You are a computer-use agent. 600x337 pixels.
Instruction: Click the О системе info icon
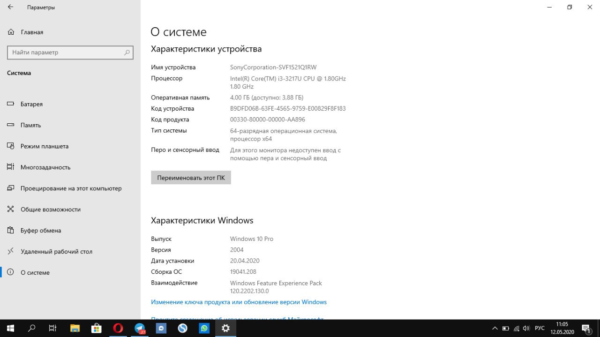coord(11,273)
